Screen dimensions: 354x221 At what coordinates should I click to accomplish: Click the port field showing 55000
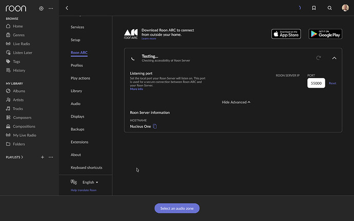pos(316,83)
